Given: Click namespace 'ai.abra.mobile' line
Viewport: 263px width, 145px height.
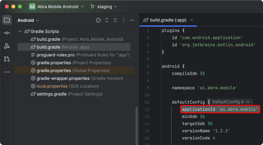Looking at the screenshot, I should pyautogui.click(x=205, y=88).
